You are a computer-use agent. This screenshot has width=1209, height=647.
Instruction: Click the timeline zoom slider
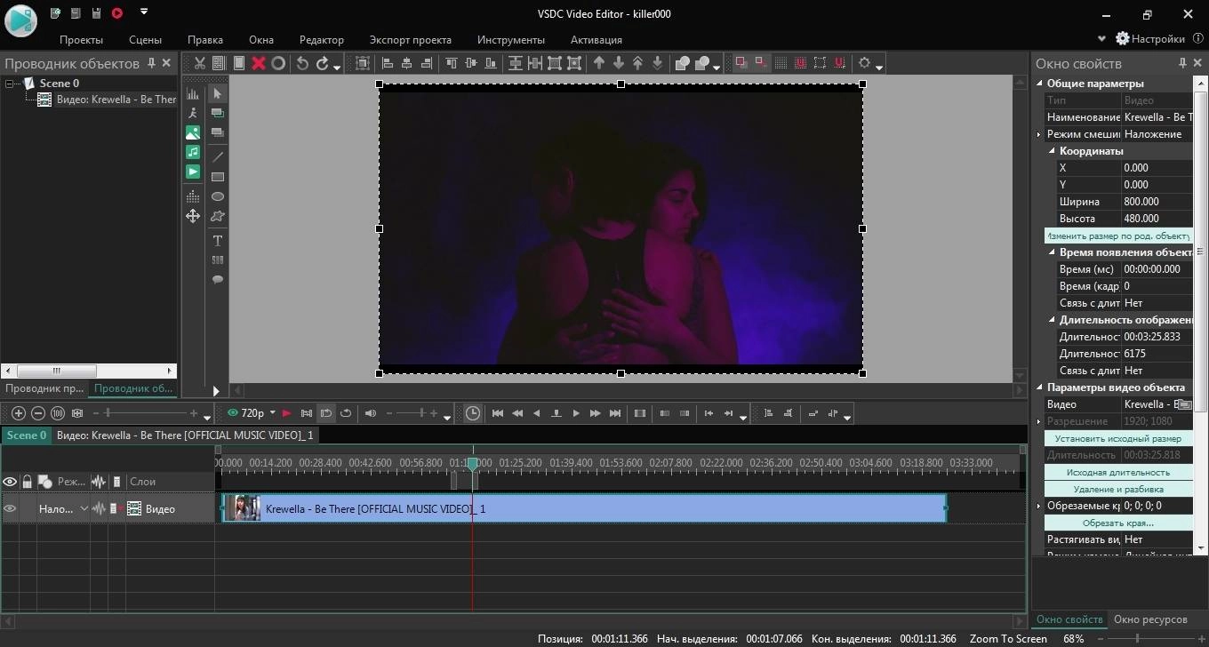[x=147, y=413]
